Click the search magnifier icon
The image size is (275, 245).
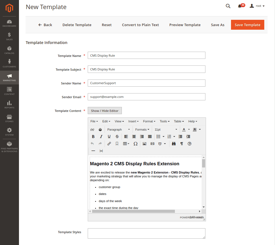[x=228, y=6]
